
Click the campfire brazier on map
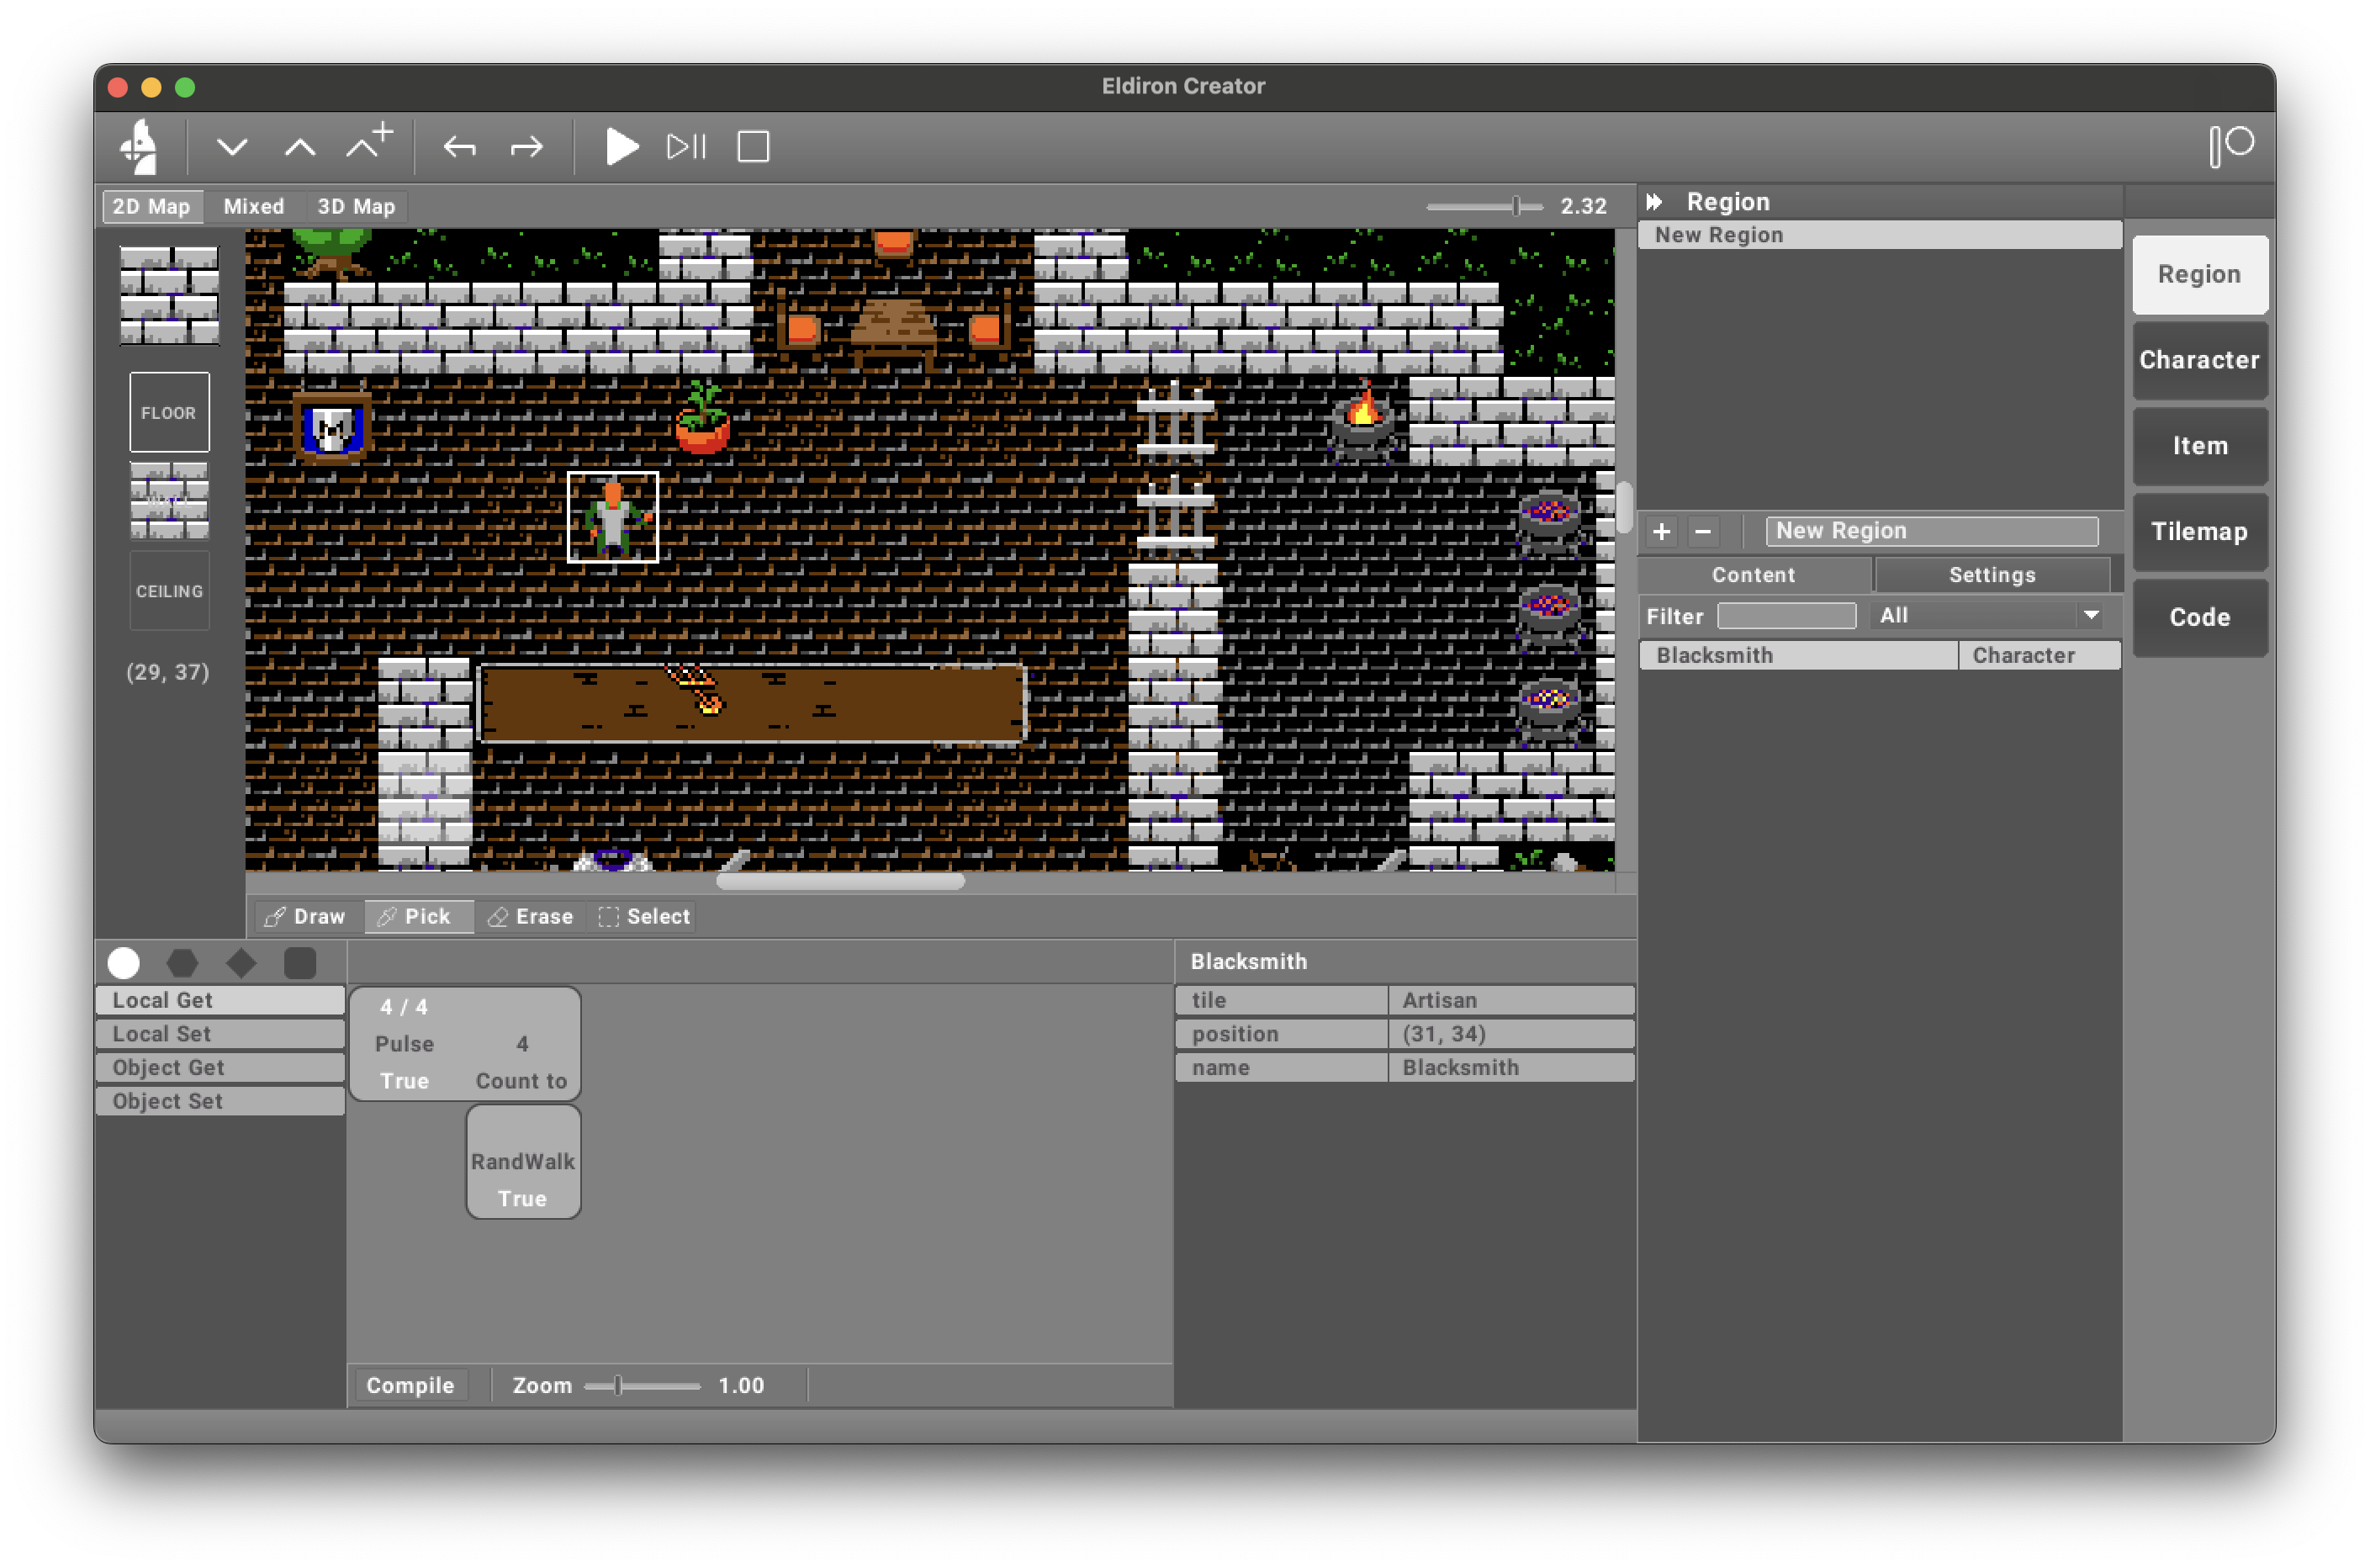[1362, 420]
